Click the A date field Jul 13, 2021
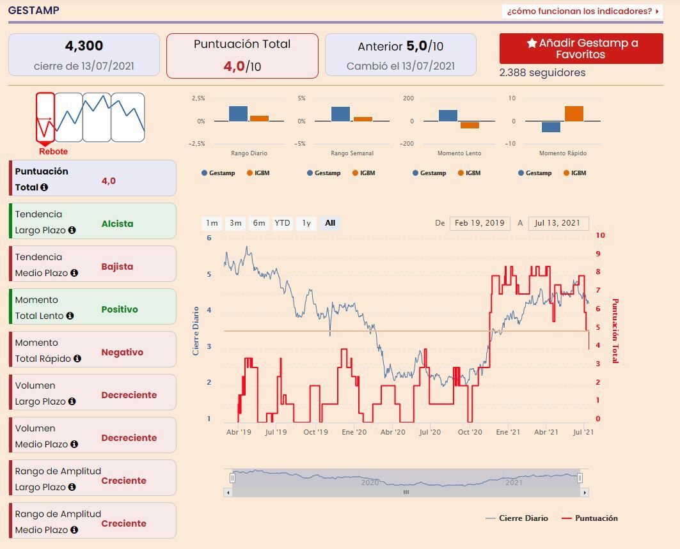This screenshot has height=549, width=680. [558, 223]
